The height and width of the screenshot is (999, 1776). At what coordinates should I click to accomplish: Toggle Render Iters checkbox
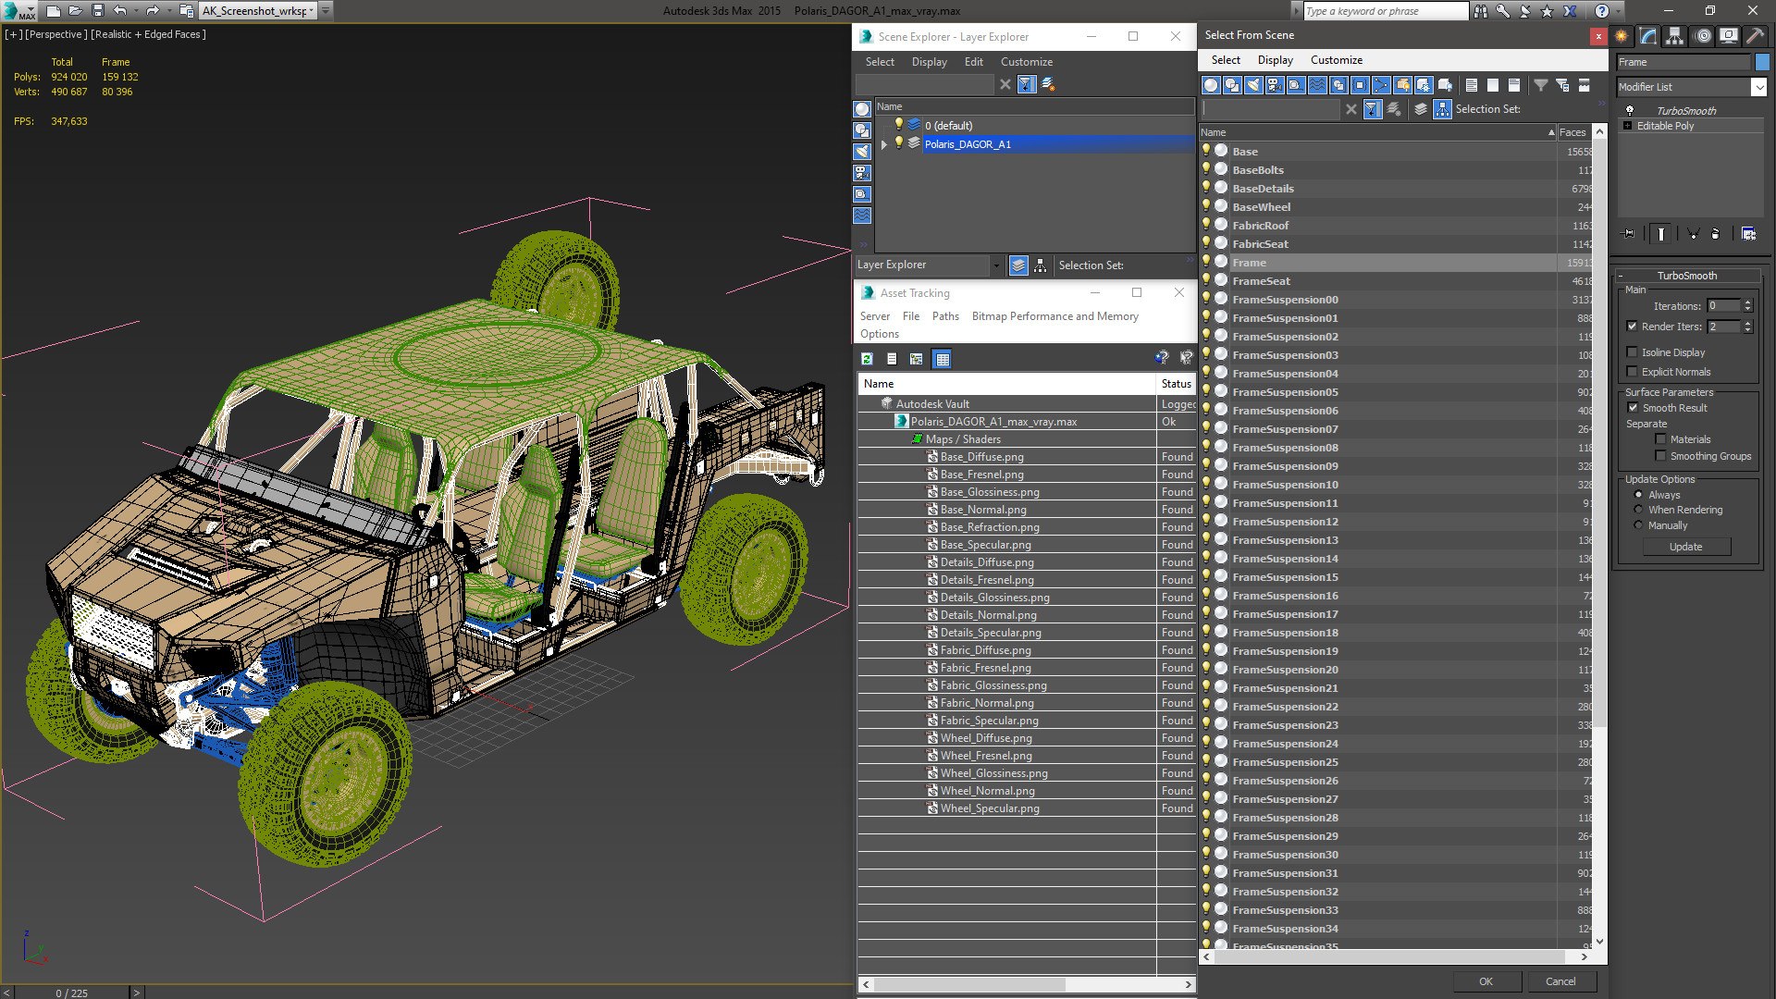point(1633,327)
